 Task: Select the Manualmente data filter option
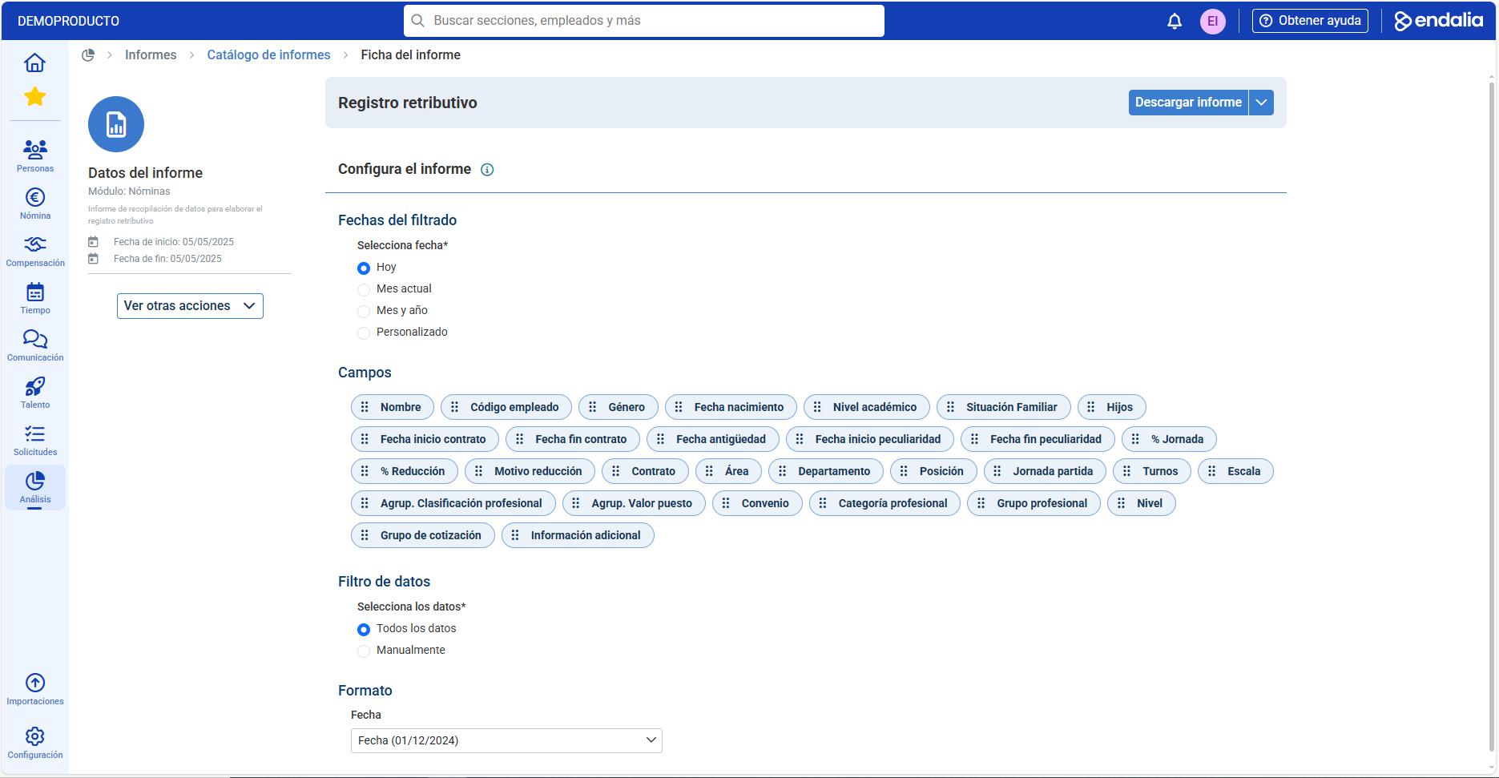(364, 651)
